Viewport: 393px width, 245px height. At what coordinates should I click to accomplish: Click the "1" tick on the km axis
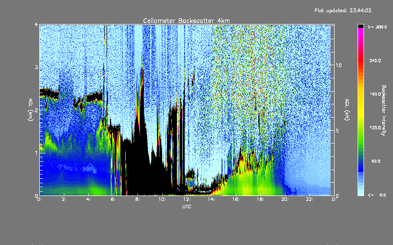click(x=36, y=153)
